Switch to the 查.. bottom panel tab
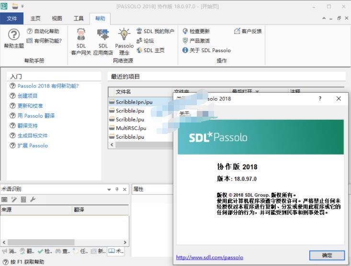351x266 pixels. [63, 251]
